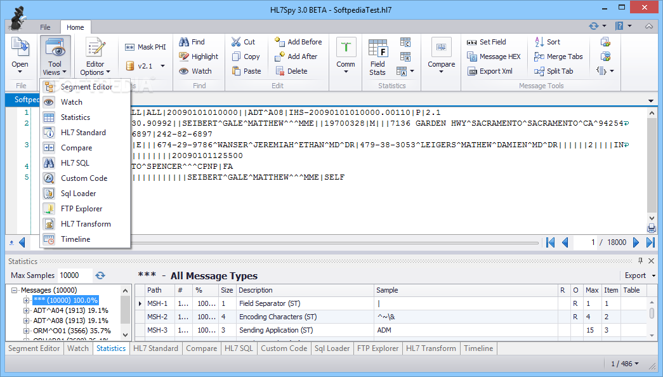Switch to the Timeline bottom tab
Image resolution: width=663 pixels, height=377 pixels.
click(478, 348)
